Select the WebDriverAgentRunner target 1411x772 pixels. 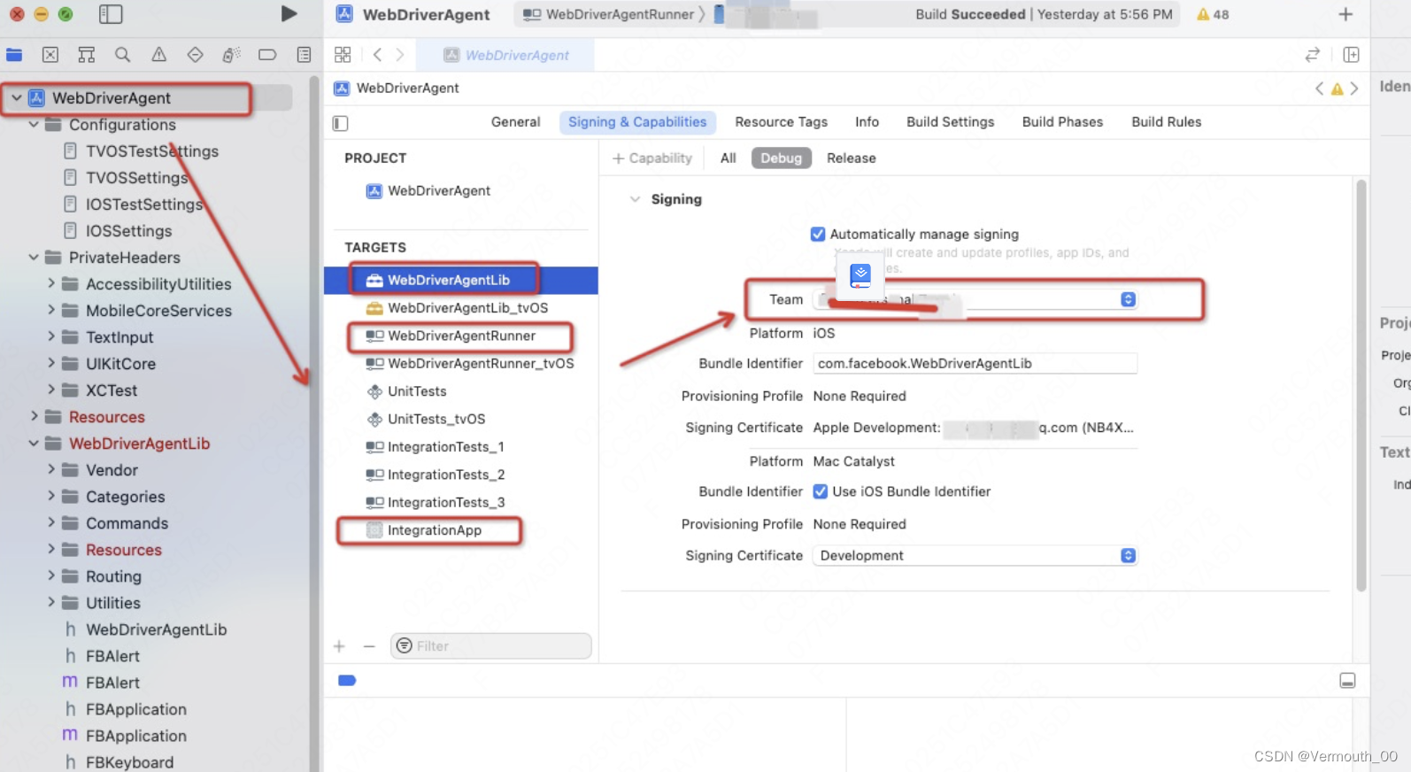click(x=460, y=336)
